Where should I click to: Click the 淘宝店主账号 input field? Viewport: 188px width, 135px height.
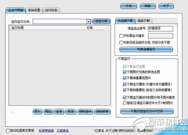click(160, 29)
